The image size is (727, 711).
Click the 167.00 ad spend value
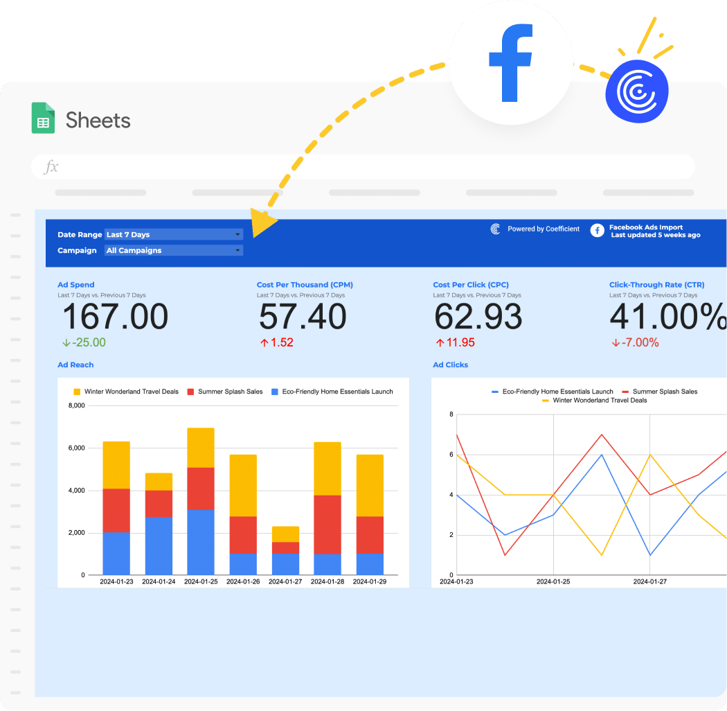[x=116, y=317]
